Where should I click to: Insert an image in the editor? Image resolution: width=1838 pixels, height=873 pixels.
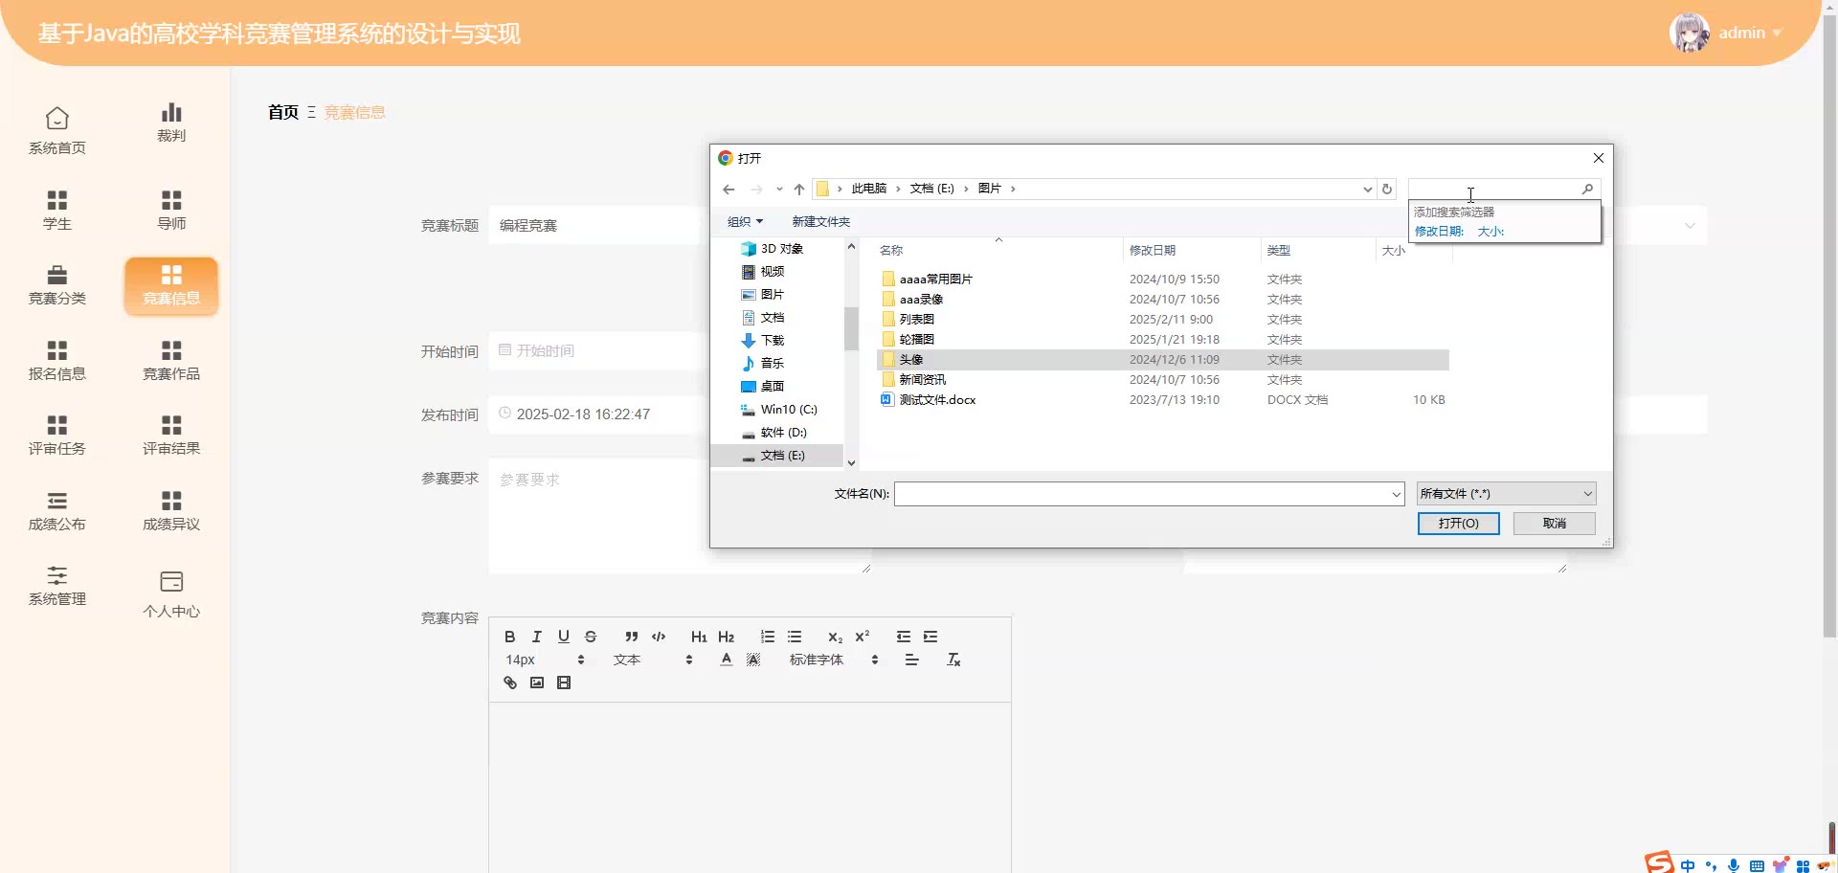(537, 683)
